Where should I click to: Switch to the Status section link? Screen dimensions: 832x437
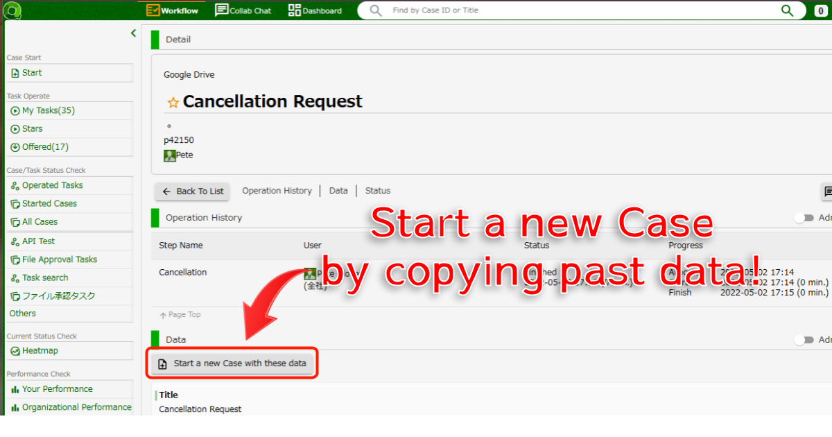coord(378,191)
